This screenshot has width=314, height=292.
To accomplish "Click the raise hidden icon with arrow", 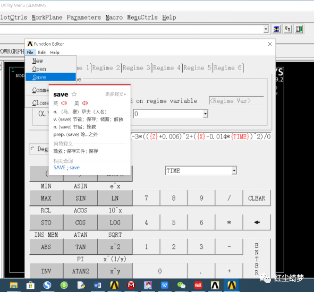I will tap(288, 29).
